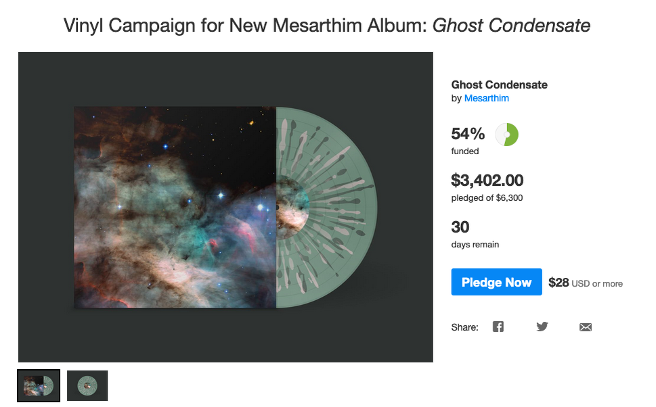This screenshot has width=656, height=407.
Task: Click the Vinyl Campaign page heading
Action: point(327,26)
